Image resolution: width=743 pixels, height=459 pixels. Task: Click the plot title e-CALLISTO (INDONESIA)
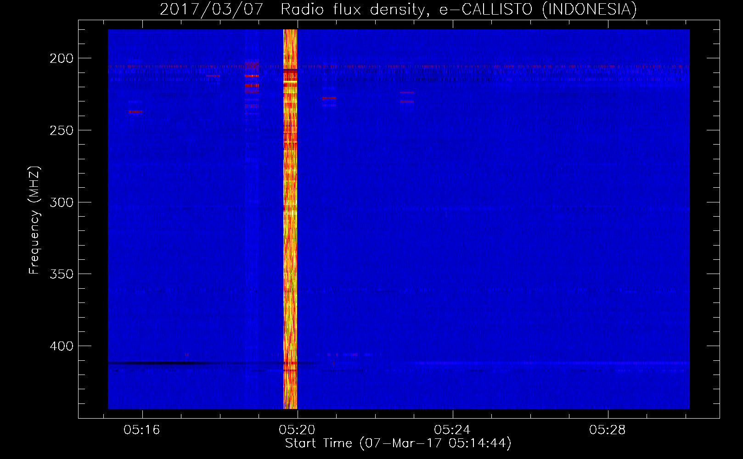(x=398, y=10)
